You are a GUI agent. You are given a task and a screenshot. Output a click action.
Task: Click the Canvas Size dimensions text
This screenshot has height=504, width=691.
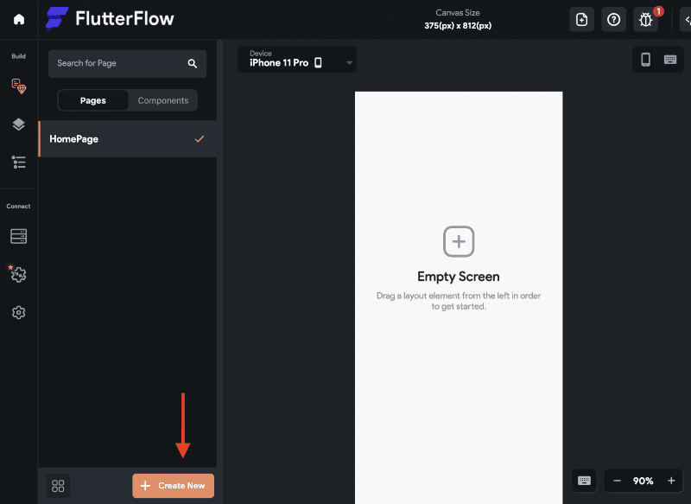coord(458,26)
